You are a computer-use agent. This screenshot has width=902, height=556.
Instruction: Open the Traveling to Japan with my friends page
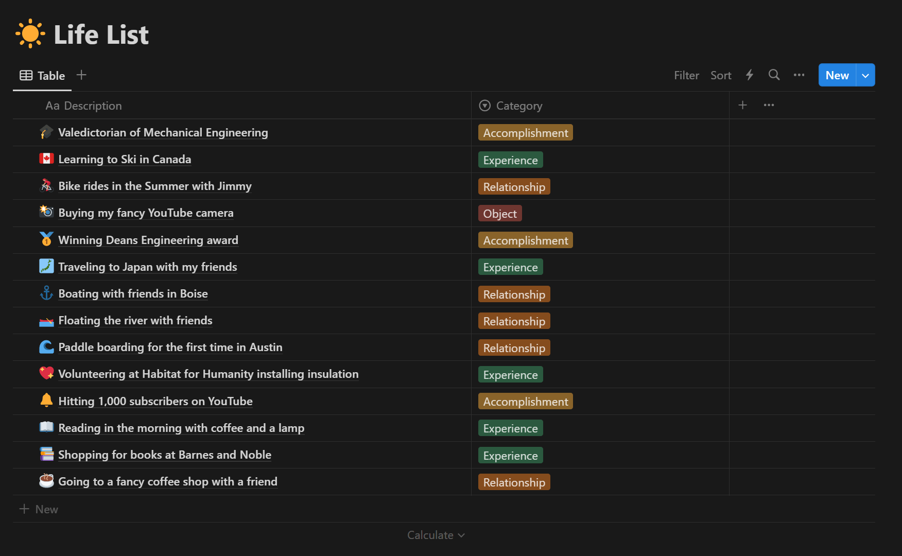click(x=148, y=267)
